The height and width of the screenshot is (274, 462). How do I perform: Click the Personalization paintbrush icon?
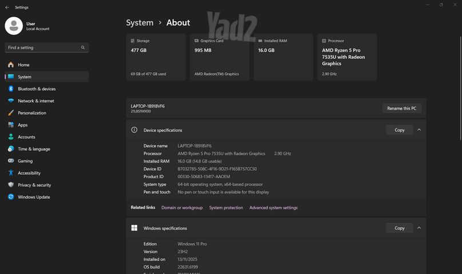[x=11, y=112]
